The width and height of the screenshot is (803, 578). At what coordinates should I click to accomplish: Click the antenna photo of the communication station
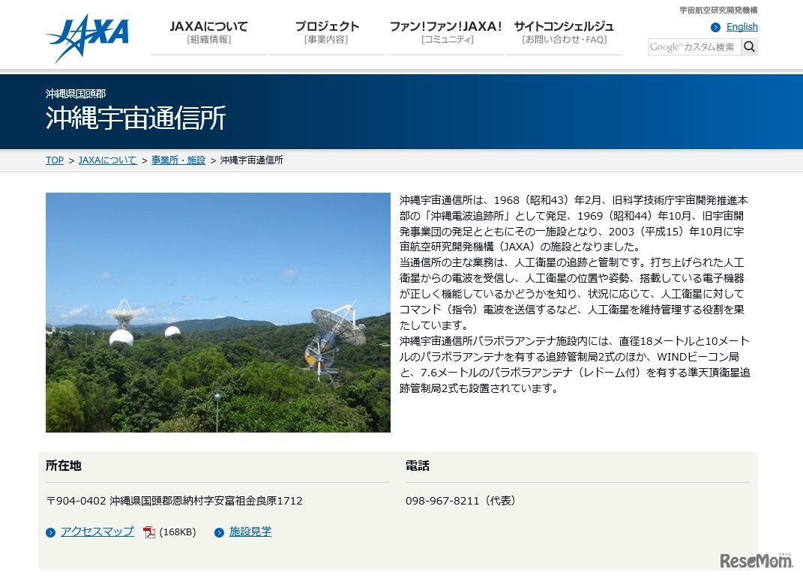coord(218,313)
